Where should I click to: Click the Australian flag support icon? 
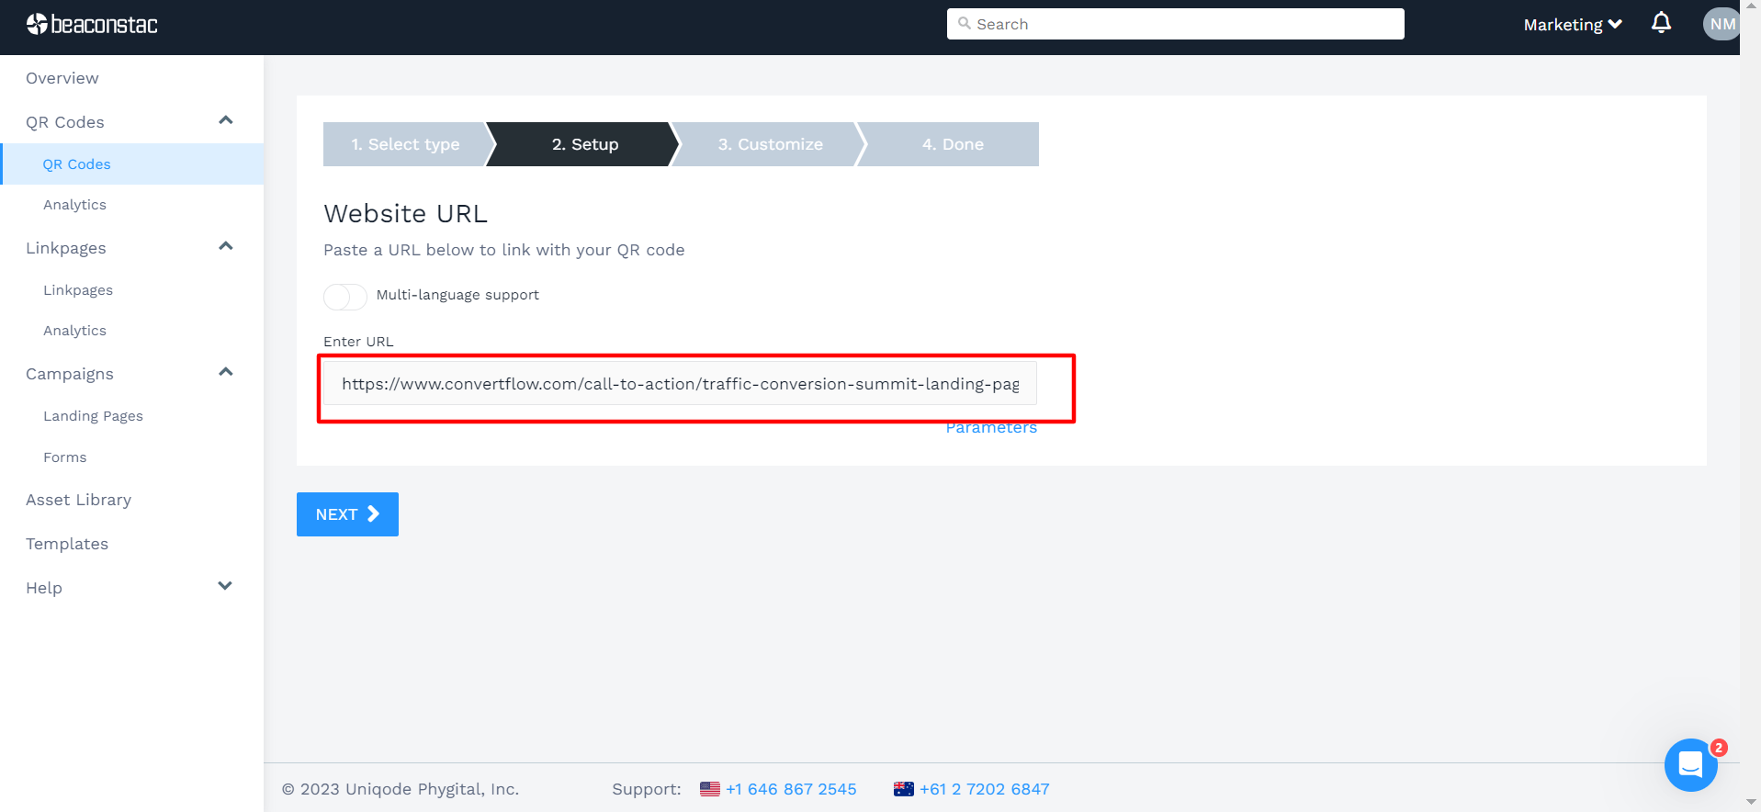tap(904, 789)
